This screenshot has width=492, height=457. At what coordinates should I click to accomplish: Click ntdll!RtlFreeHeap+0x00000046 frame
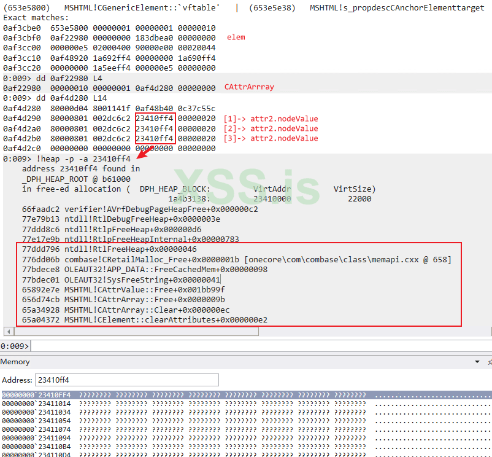pos(109,249)
